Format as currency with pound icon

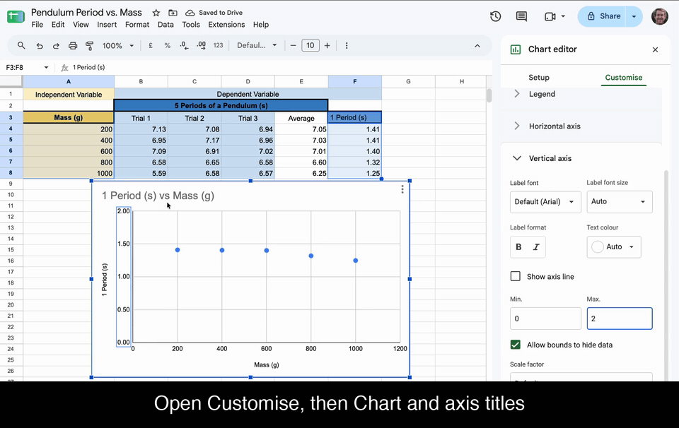(151, 45)
